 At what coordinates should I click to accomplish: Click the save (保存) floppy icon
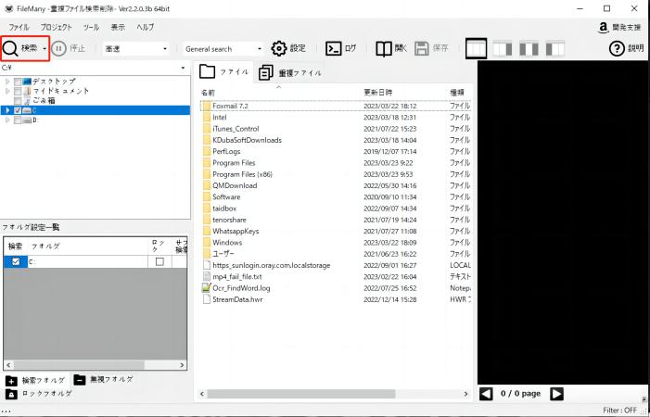tap(422, 48)
